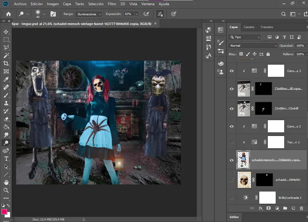The height and width of the screenshot is (222, 308).
Task: Choose the Hand tool
Action: [6, 182]
